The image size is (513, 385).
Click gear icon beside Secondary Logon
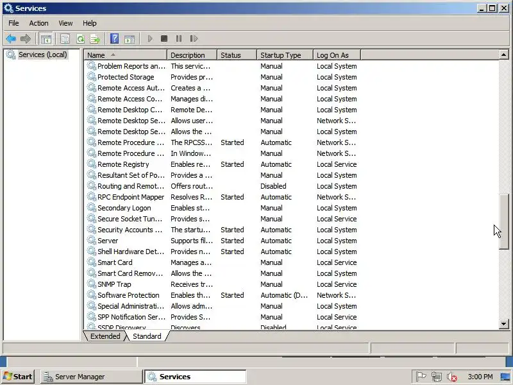click(x=92, y=207)
